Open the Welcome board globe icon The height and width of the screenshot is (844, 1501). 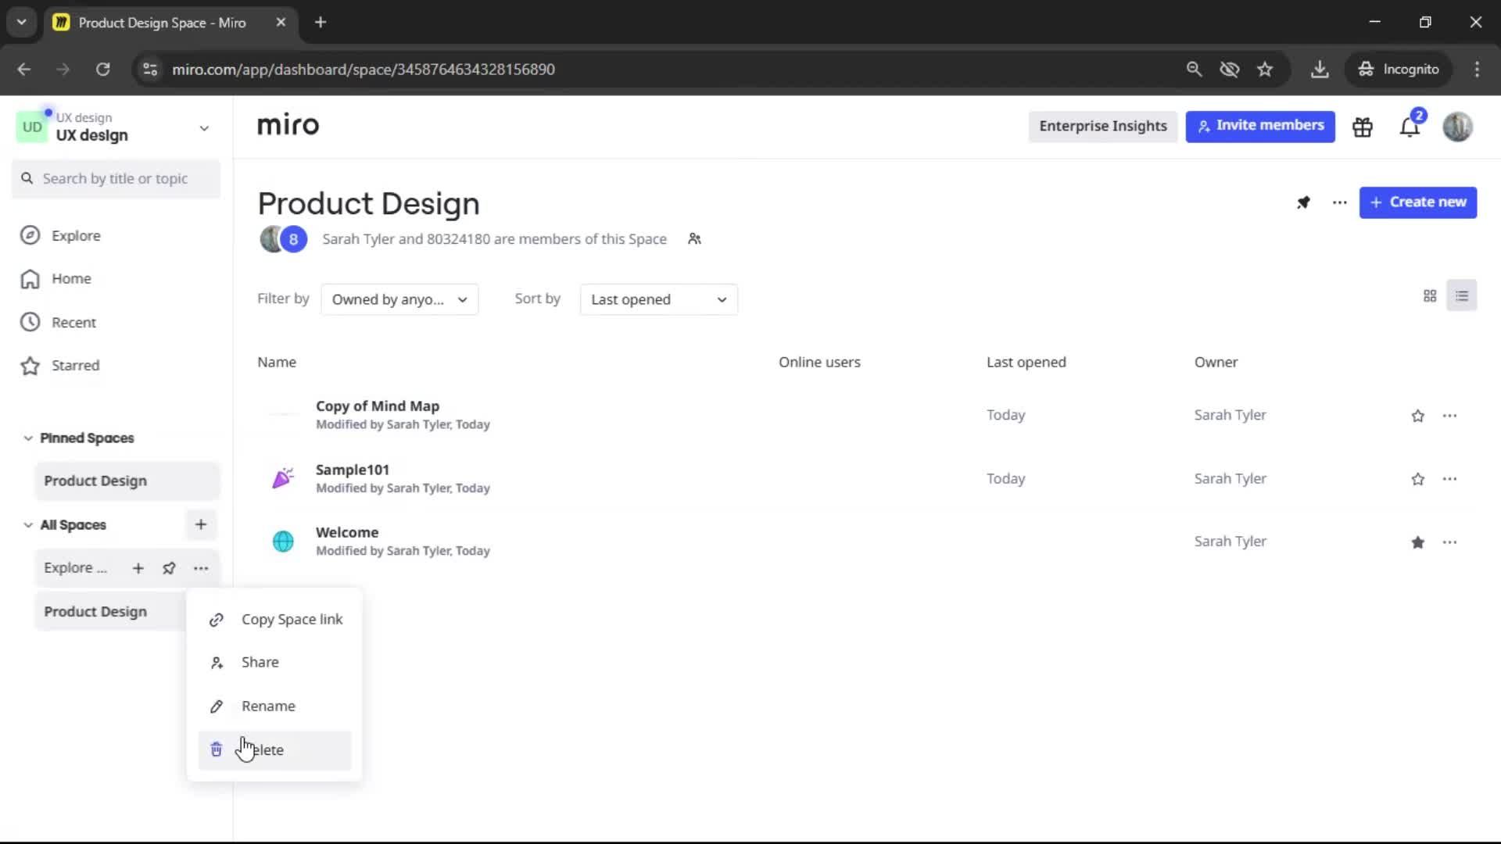[283, 541]
